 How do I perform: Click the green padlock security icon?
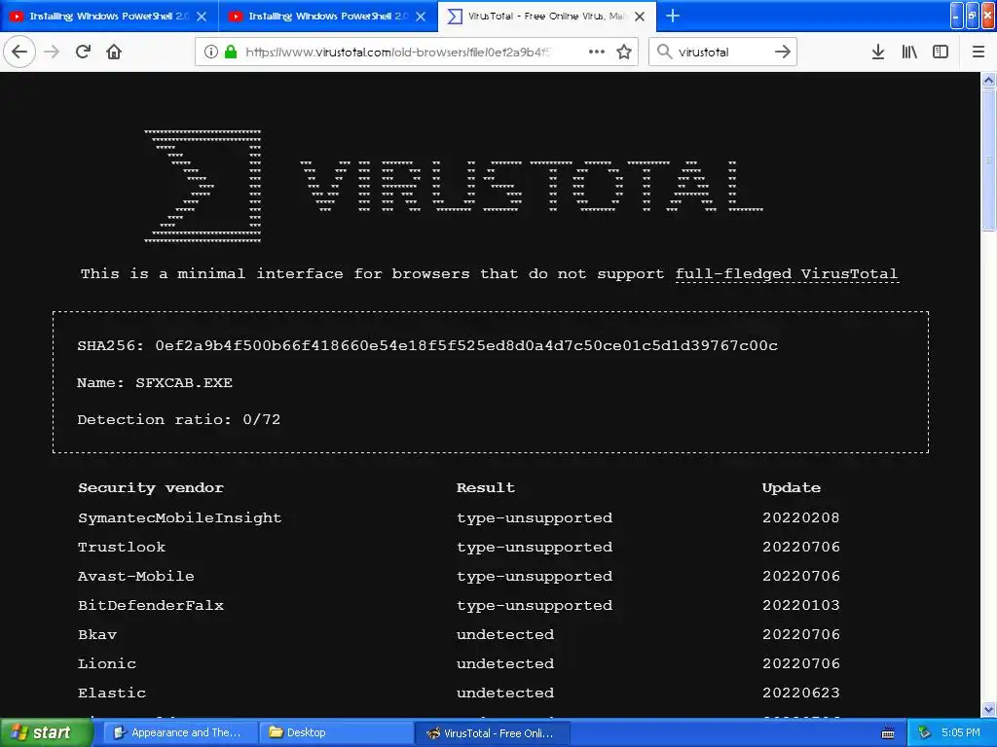(231, 52)
